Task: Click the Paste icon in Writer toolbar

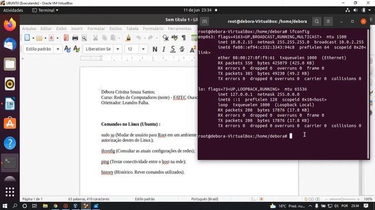Action: pos(113,38)
